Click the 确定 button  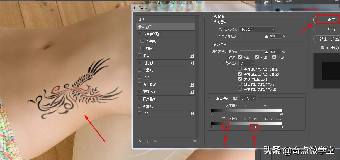pos(328,20)
